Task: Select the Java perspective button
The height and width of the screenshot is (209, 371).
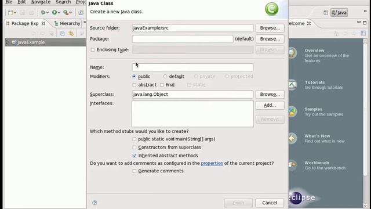Action: pyautogui.click(x=339, y=13)
